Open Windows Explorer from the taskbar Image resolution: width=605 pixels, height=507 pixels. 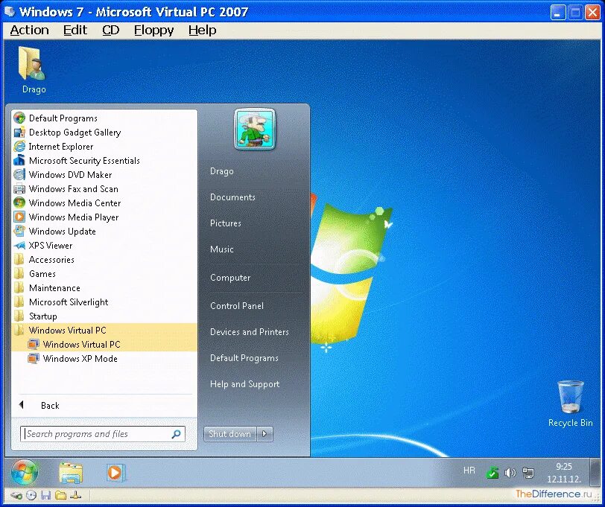[71, 472]
